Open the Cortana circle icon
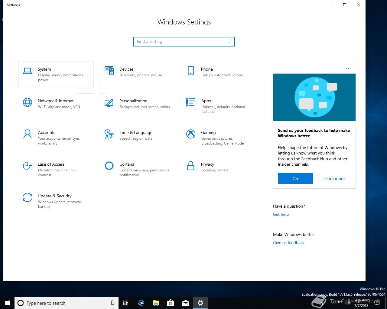The image size is (387, 309). (109, 166)
